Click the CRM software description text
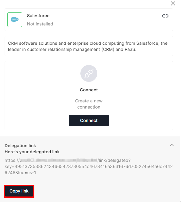The height and width of the screenshot is (202, 181). [88, 46]
